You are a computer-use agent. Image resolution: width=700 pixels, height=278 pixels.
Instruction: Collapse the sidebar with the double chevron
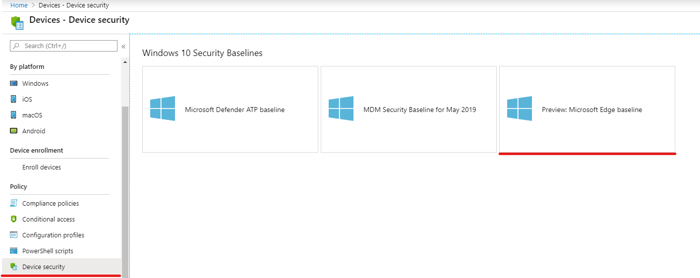click(x=123, y=46)
